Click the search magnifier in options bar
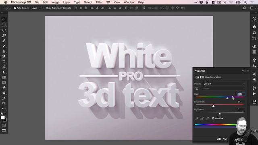 (x=244, y=8)
